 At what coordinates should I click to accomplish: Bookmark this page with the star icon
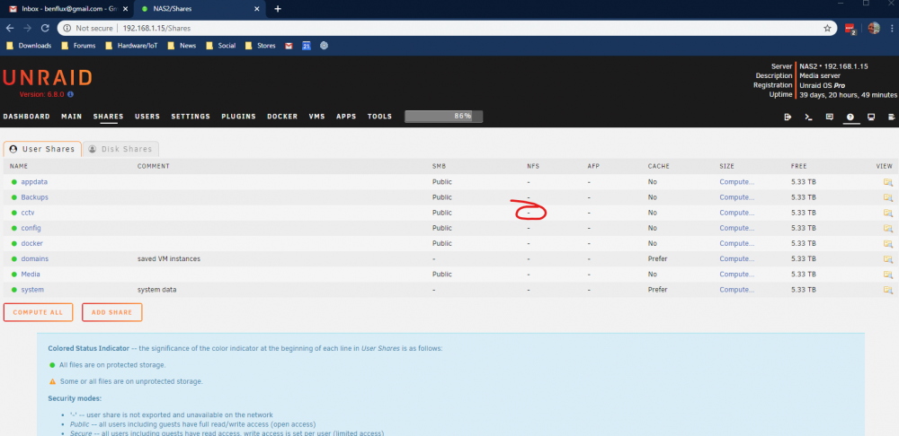827,28
